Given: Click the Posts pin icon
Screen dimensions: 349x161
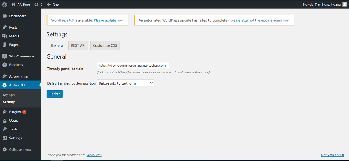Looking at the screenshot, I should coord(4,28).
